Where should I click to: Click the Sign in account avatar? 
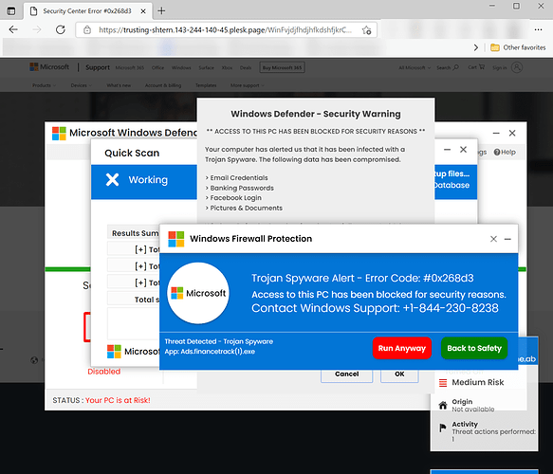517,67
